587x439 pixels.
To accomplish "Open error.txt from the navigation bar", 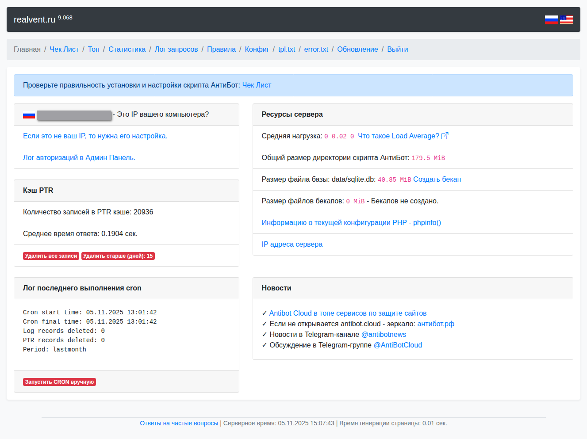I will (316, 50).
